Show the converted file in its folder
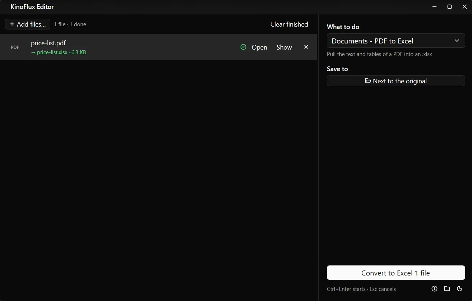 click(284, 47)
